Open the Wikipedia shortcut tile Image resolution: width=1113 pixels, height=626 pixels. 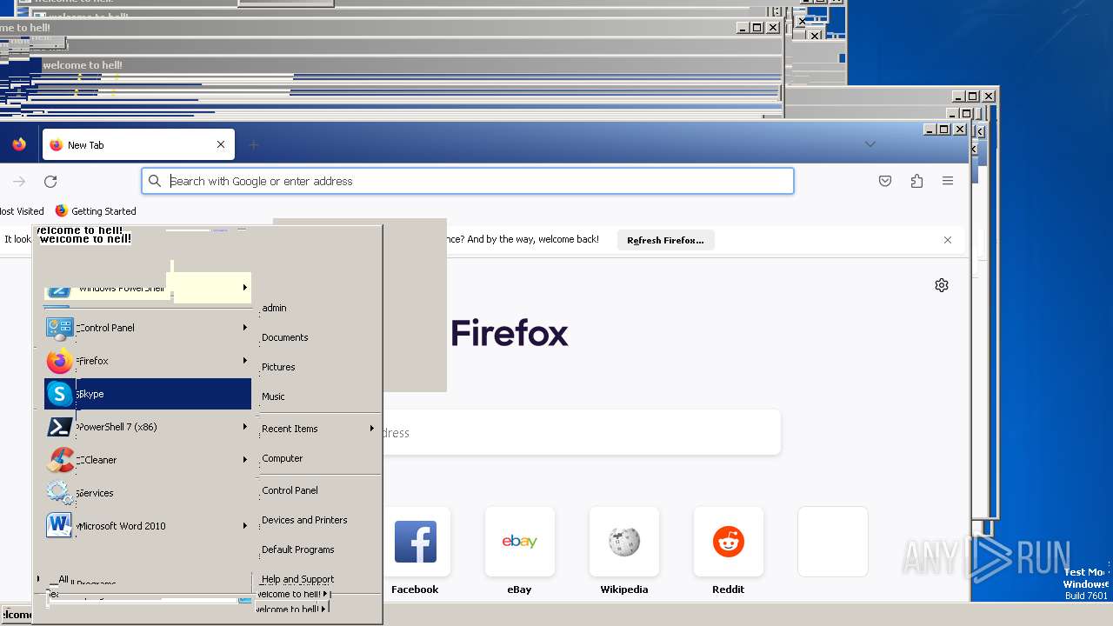(624, 542)
